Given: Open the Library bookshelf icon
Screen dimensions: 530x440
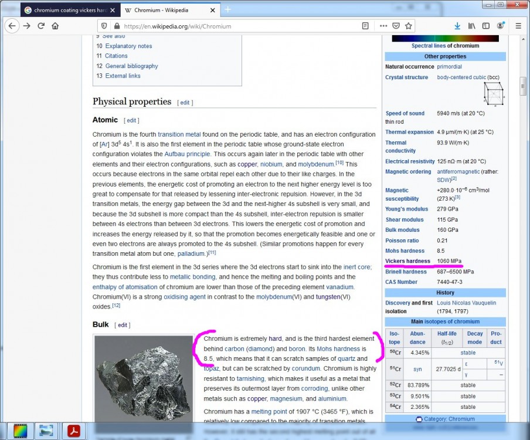Looking at the screenshot, I should 472,26.
